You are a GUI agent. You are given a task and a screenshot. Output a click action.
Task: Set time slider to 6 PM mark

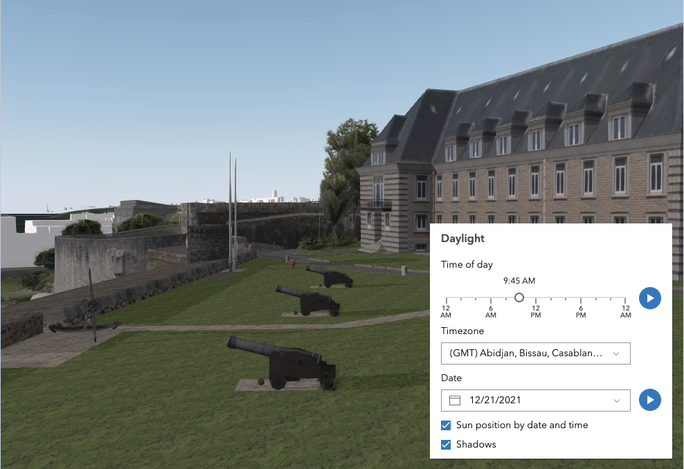point(581,298)
